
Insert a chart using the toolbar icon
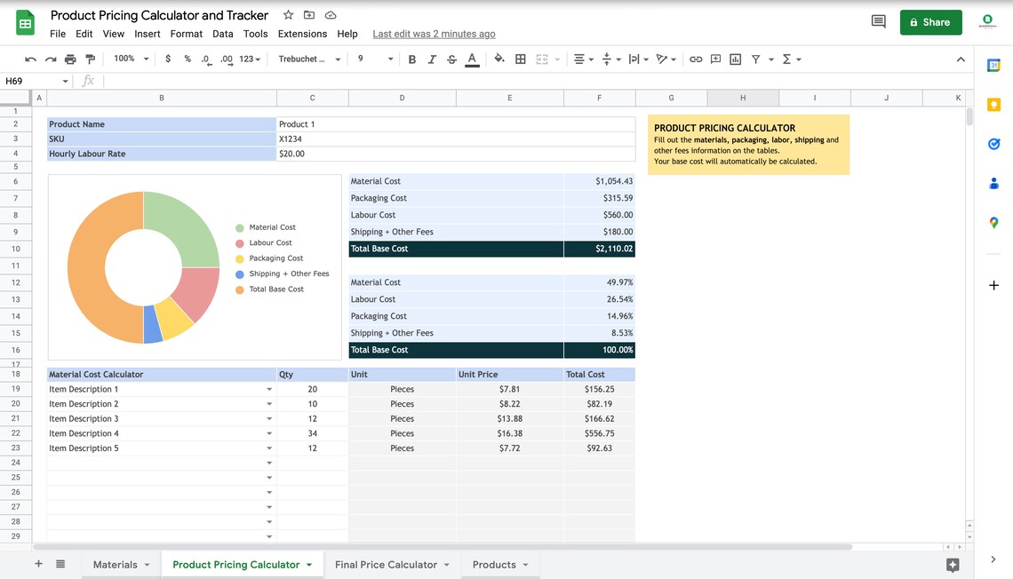734,59
